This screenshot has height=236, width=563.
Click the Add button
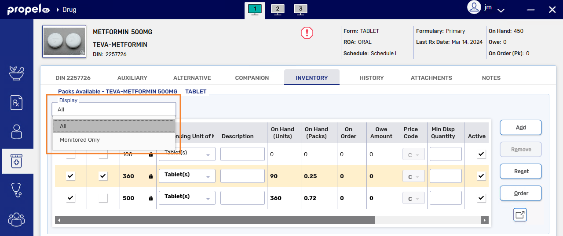[x=521, y=128]
